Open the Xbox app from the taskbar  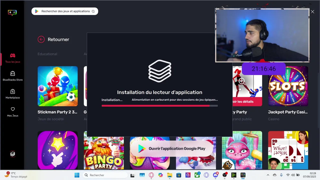[197, 175]
